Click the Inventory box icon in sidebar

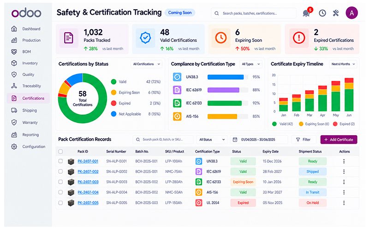14,63
